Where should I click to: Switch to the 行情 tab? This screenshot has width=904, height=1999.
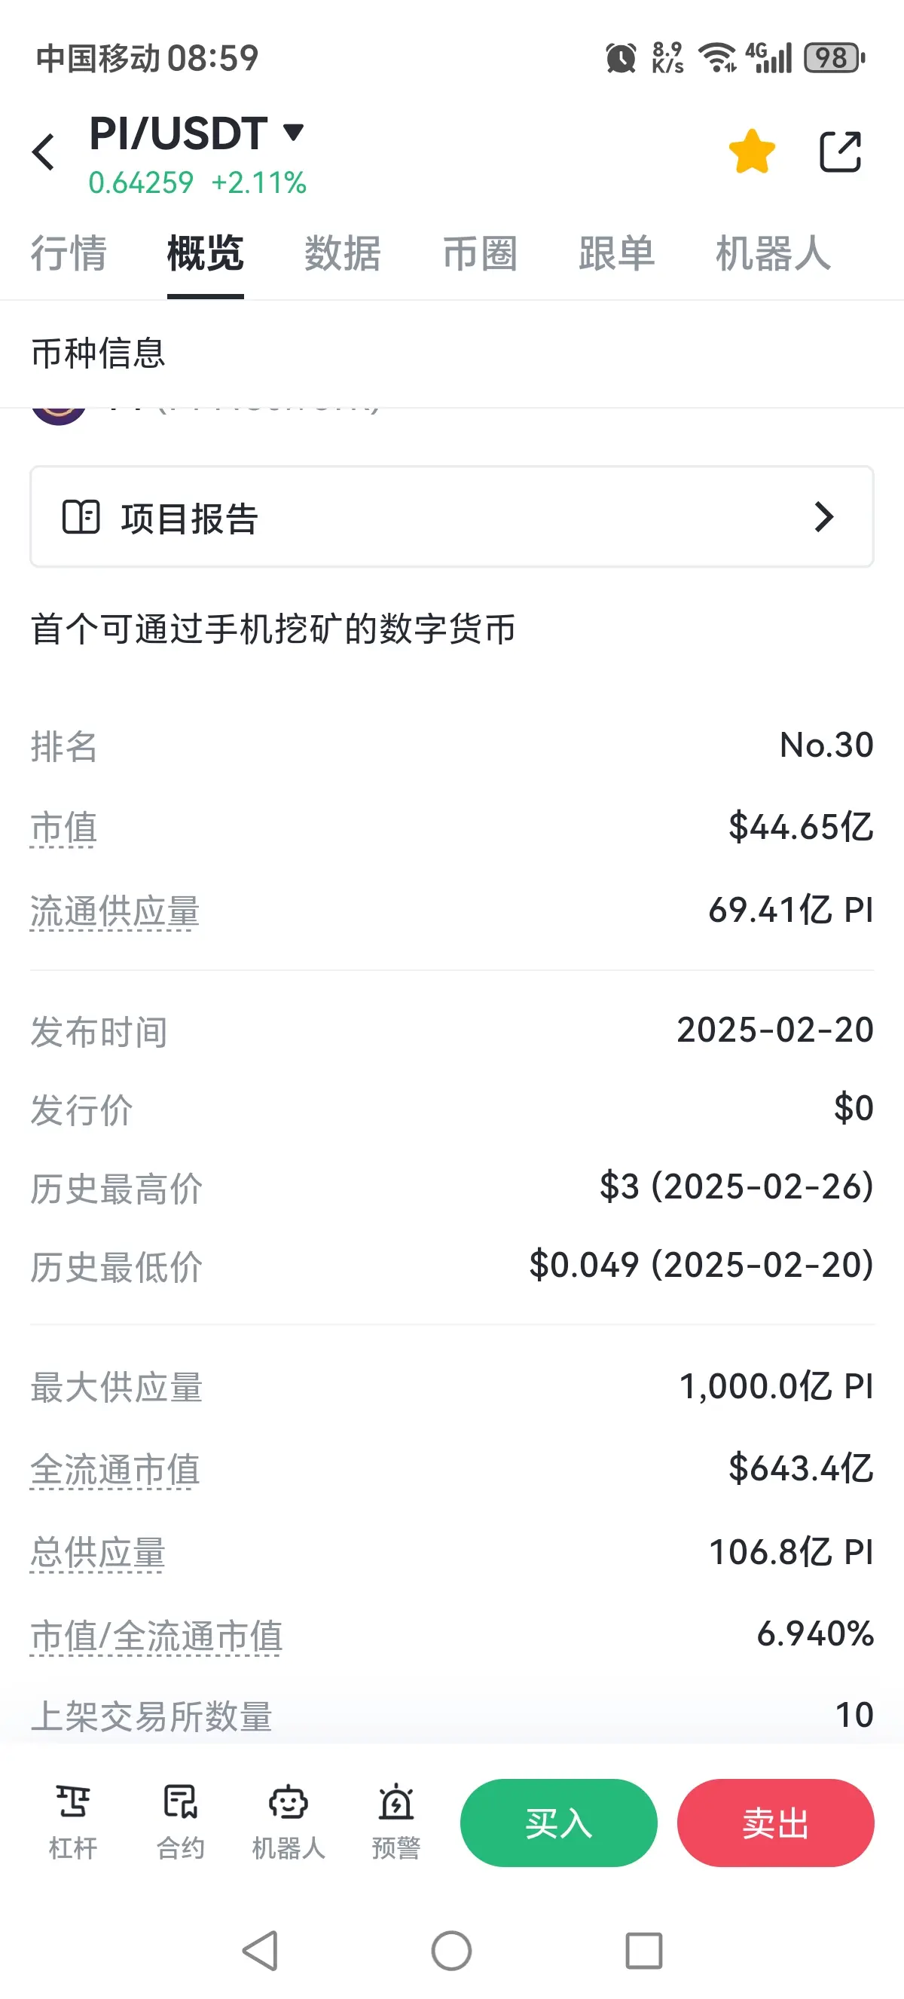point(69,253)
